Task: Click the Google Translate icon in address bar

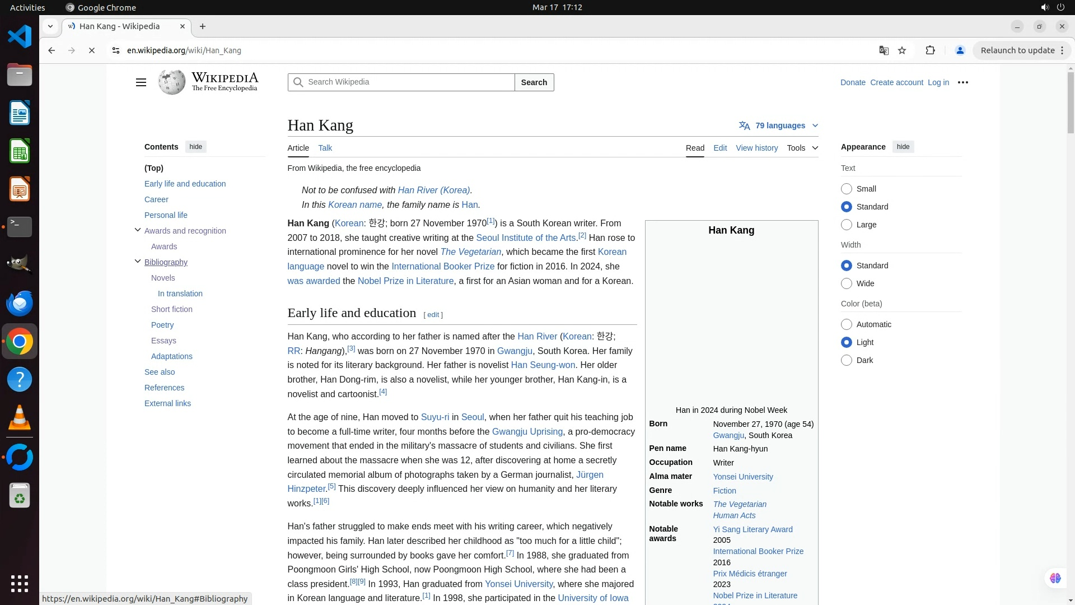Action: [x=884, y=50]
